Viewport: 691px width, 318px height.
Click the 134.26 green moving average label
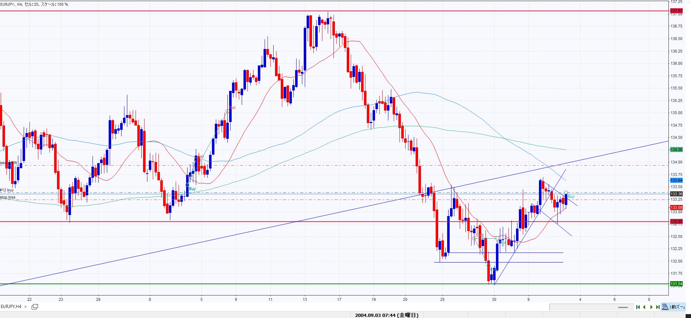pos(676,150)
